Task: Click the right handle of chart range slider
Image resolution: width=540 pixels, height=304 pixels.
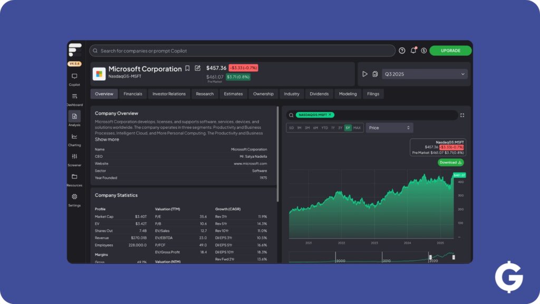Action: tap(454, 257)
